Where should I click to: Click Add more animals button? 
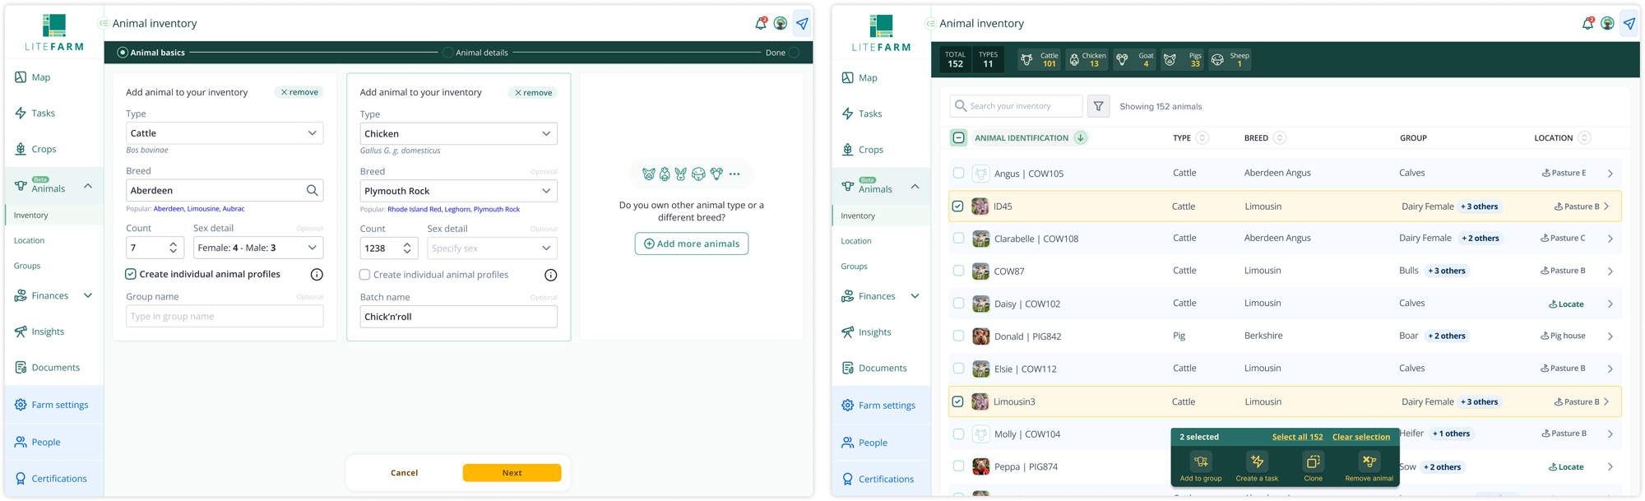(691, 244)
